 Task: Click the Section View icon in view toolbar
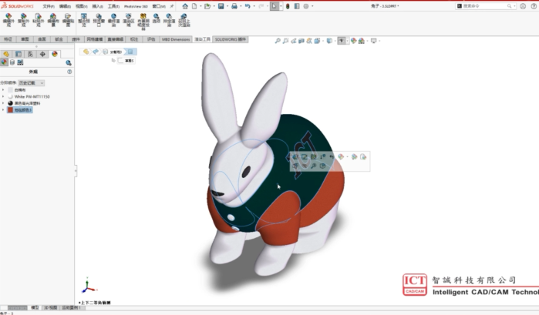pos(302,41)
